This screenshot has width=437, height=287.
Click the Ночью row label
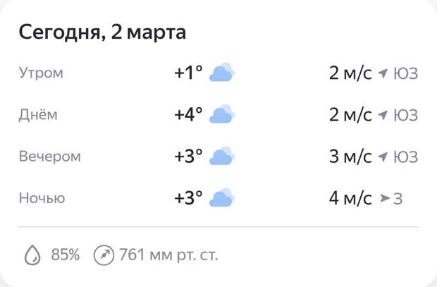(x=42, y=199)
